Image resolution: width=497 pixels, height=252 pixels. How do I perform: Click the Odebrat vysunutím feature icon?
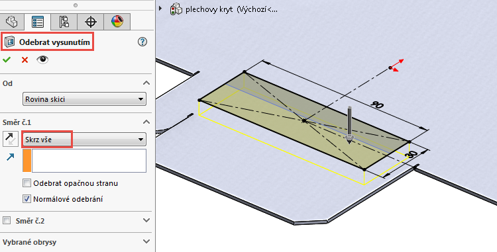click(10, 42)
